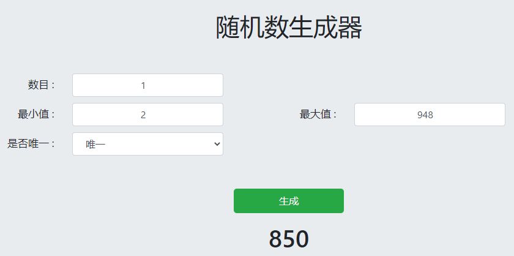Click the dropdown arrow beside 唯一
The image size is (514, 256).
tap(216, 144)
